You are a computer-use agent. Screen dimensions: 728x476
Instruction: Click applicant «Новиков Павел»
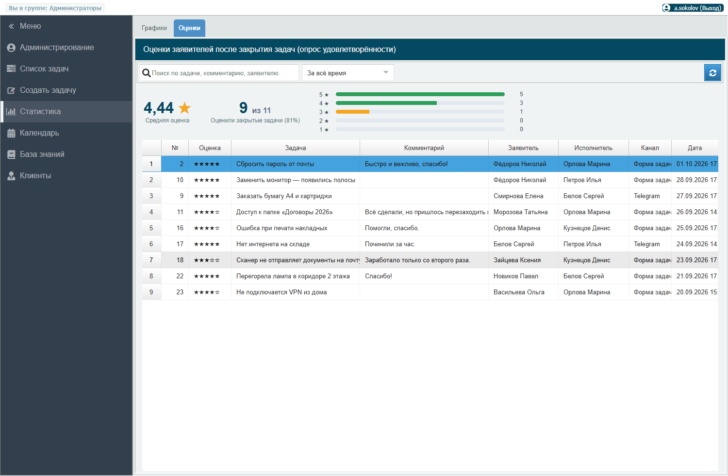(516, 276)
